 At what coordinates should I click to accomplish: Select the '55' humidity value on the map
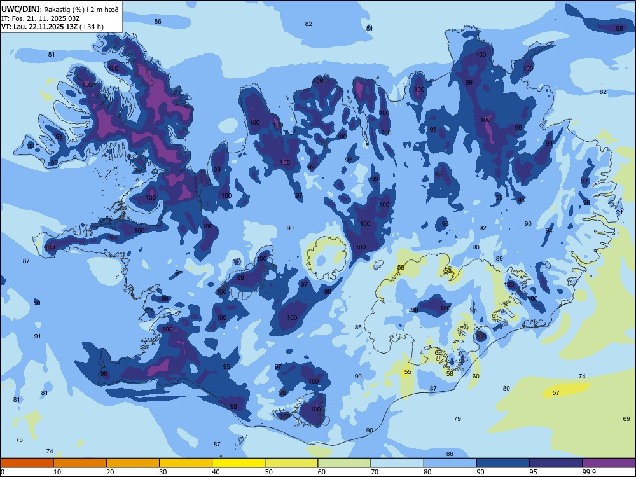coord(408,371)
